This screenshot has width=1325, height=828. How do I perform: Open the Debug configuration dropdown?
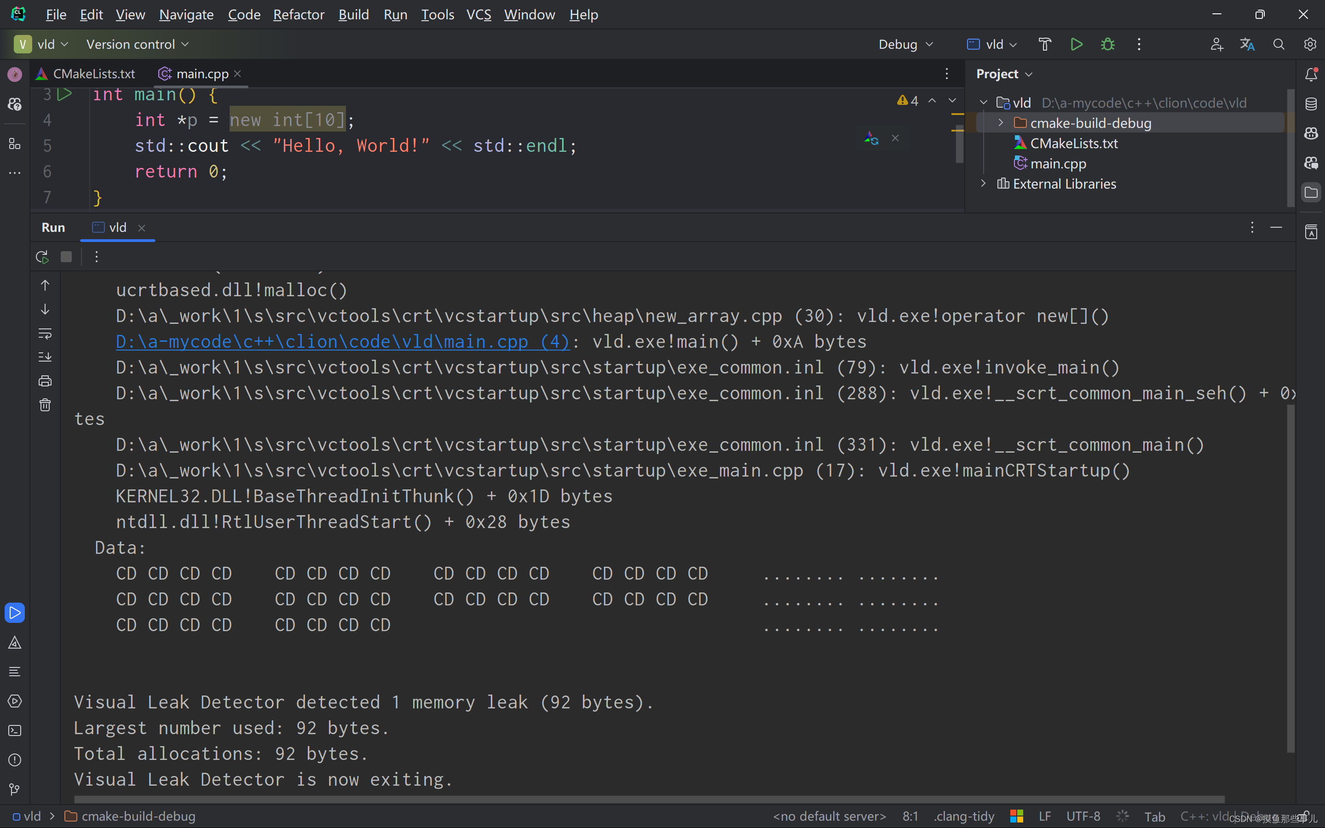(905, 44)
